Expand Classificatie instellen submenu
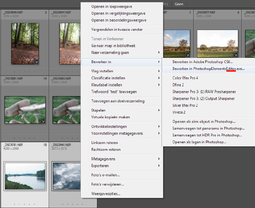255x208 pixels. (x=122, y=78)
